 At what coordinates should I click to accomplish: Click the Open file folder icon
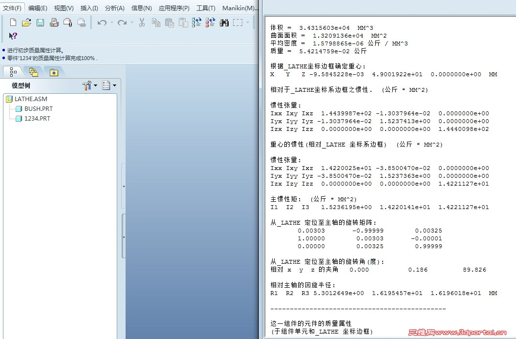click(x=27, y=22)
